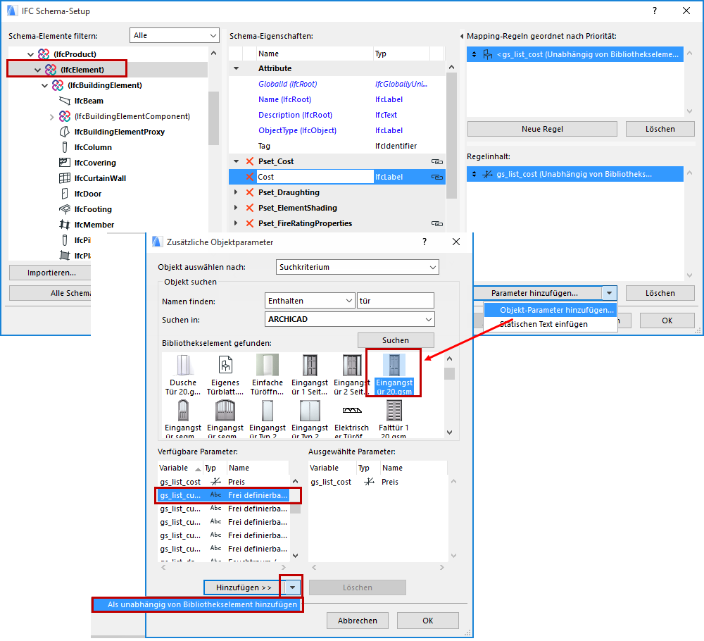Viewport: 704px width, 641px height.
Task: Open Objekt auswählen nach dropdown
Action: click(x=358, y=267)
